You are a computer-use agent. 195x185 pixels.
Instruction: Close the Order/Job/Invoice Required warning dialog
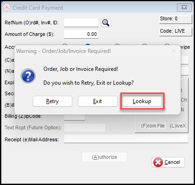pyautogui.click(x=174, y=51)
